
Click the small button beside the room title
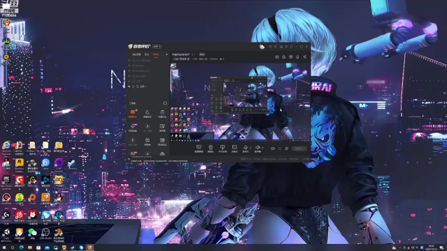pos(202,54)
